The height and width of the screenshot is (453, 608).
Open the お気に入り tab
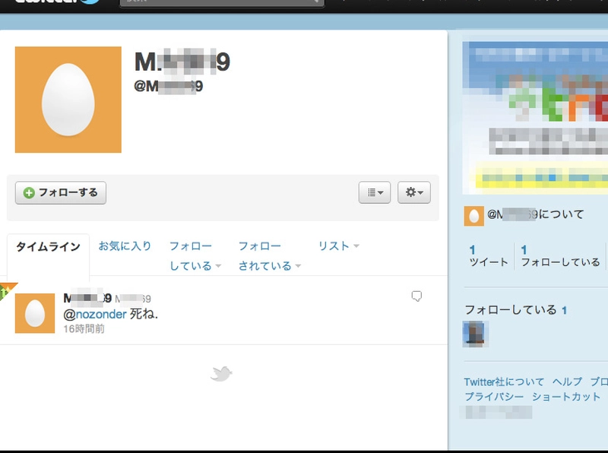[123, 245]
